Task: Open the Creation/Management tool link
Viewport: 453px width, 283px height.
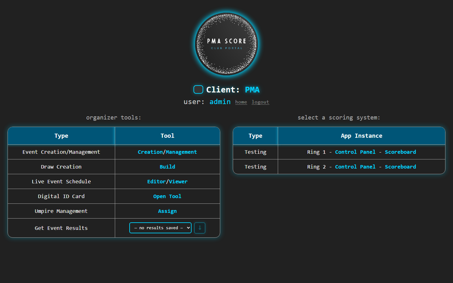Action: [167, 152]
